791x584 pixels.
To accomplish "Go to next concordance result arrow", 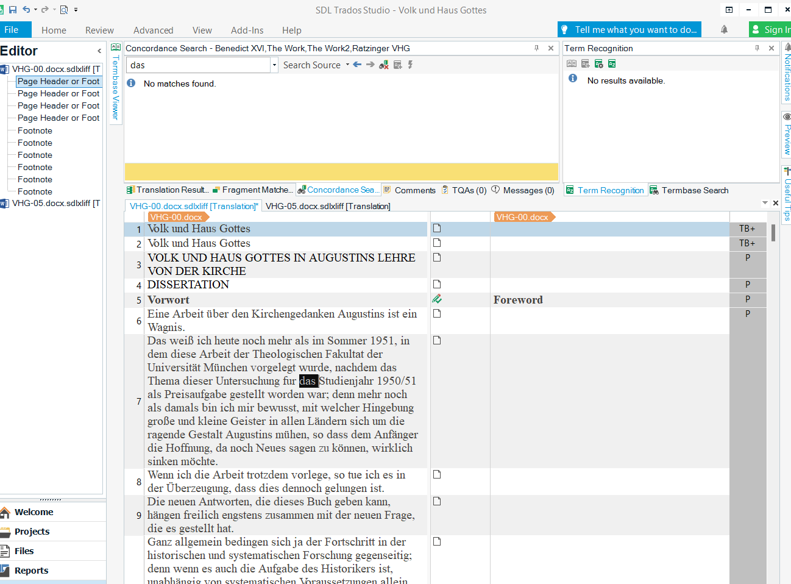I will [371, 65].
